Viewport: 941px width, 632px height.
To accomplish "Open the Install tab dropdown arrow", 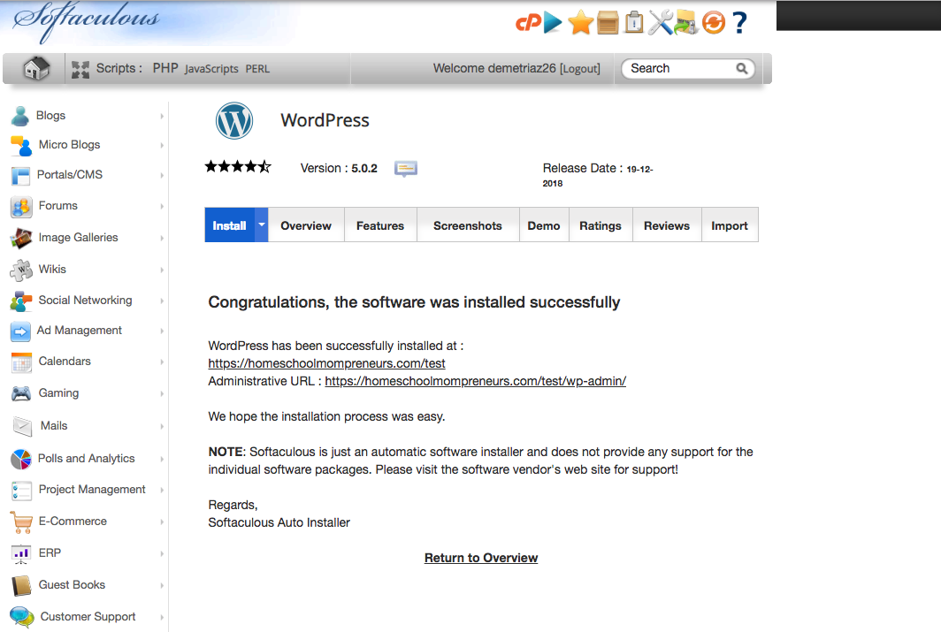I will (261, 225).
